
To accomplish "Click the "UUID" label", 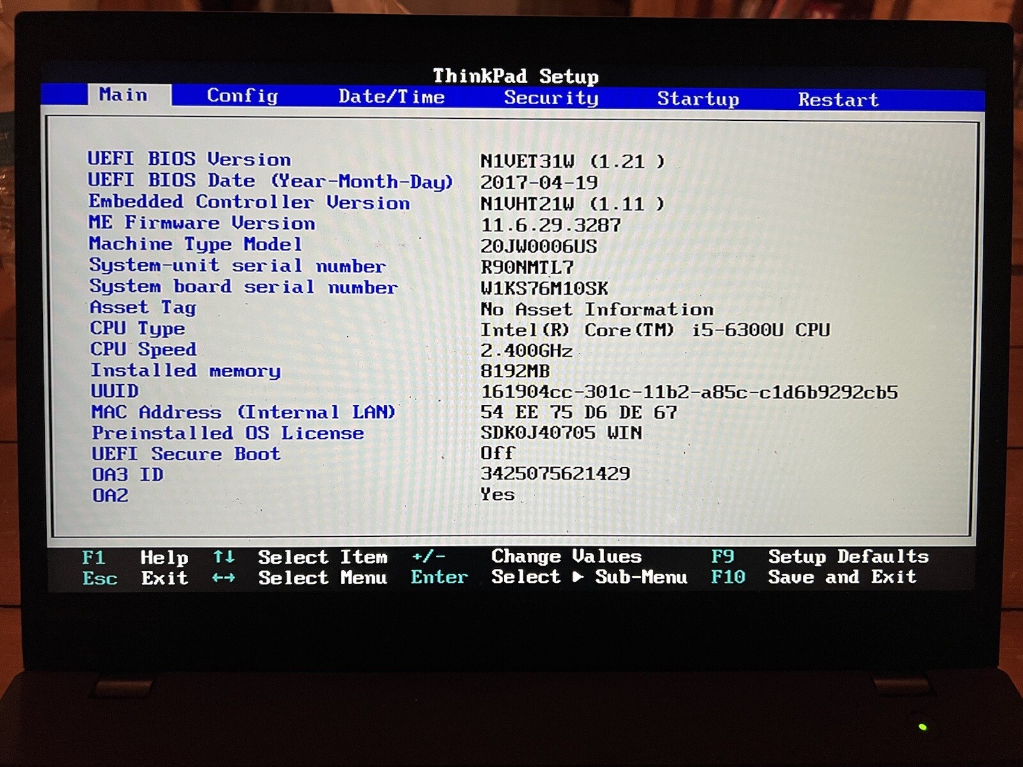I will tap(115, 391).
